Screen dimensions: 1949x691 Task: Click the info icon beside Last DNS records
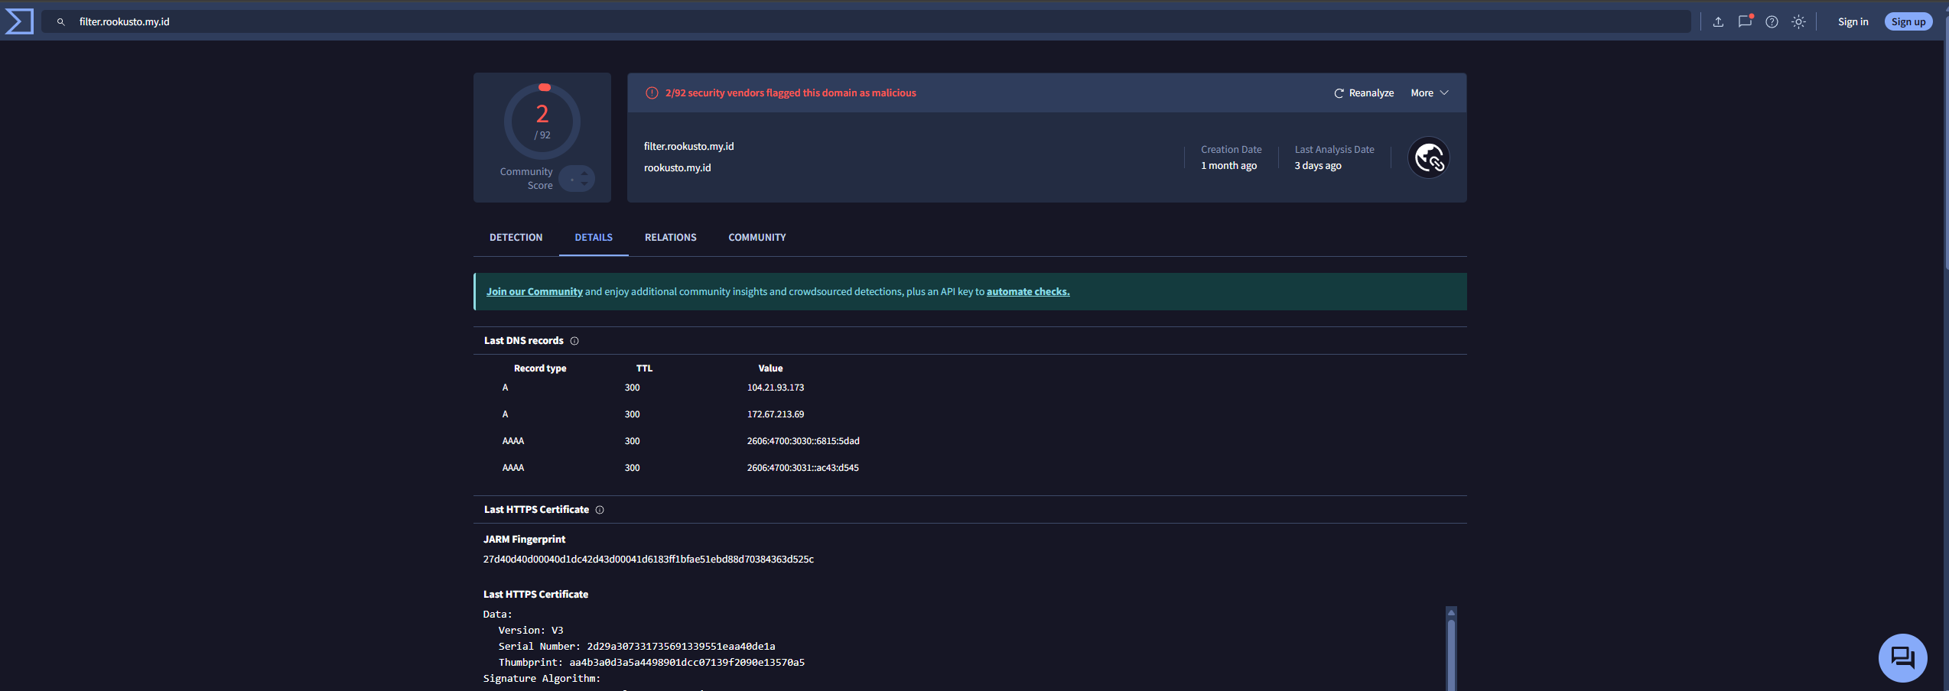574,340
